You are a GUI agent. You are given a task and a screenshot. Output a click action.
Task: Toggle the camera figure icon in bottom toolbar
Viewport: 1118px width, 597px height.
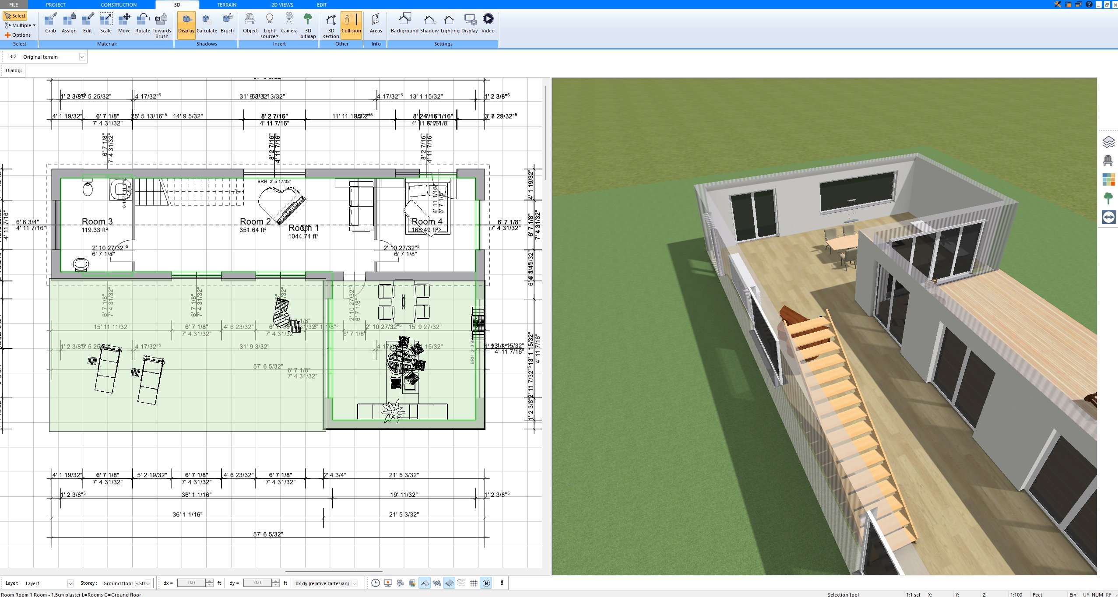[400, 583]
